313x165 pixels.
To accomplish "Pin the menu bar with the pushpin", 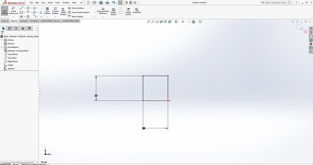I will [81, 3].
